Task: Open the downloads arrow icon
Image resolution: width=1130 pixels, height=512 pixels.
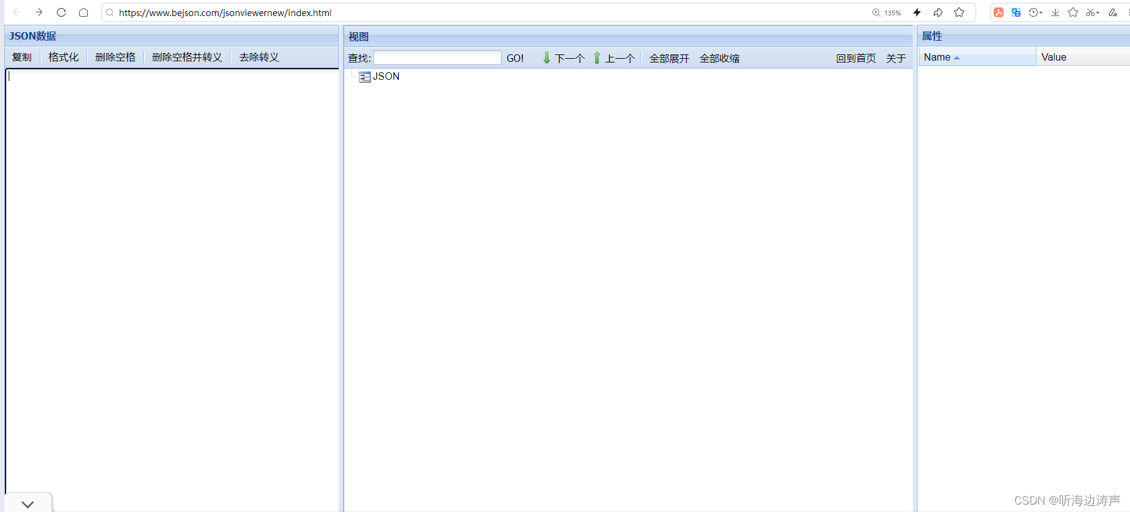Action: click(x=1055, y=12)
